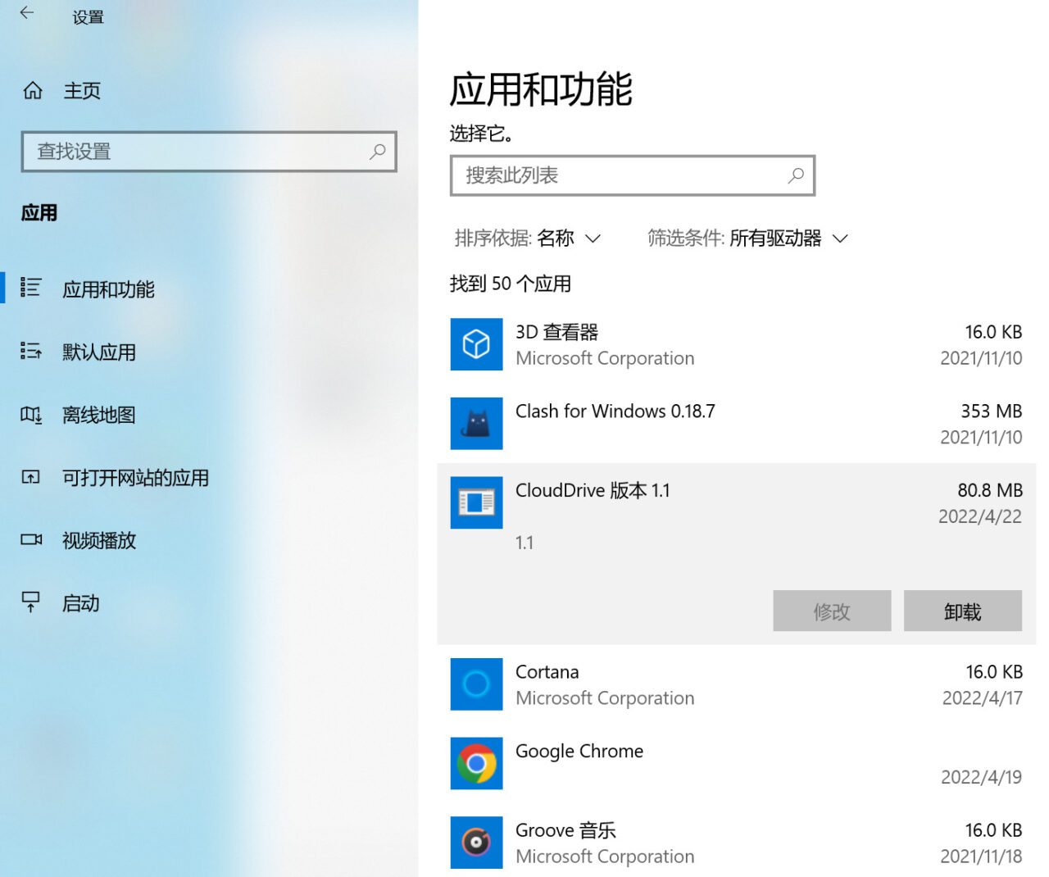
Task: Click the Google Chrome icon
Action: click(476, 763)
